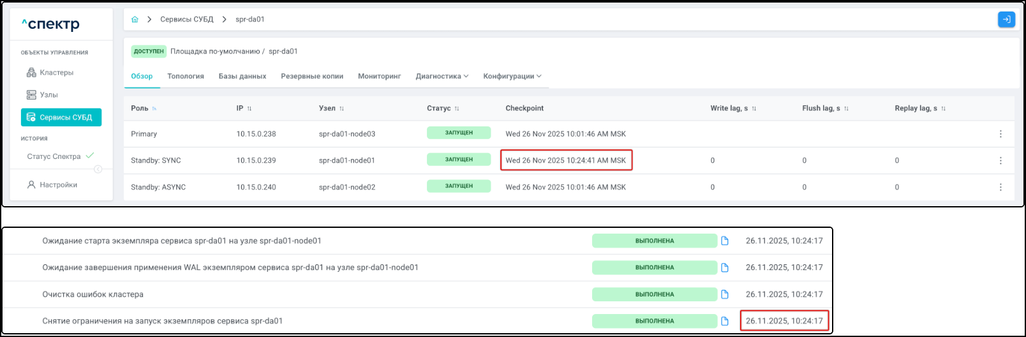Screen dimensions: 1026x337
Task: Open log file icon for 'Очистка ошибок кластера'
Action: click(725, 294)
